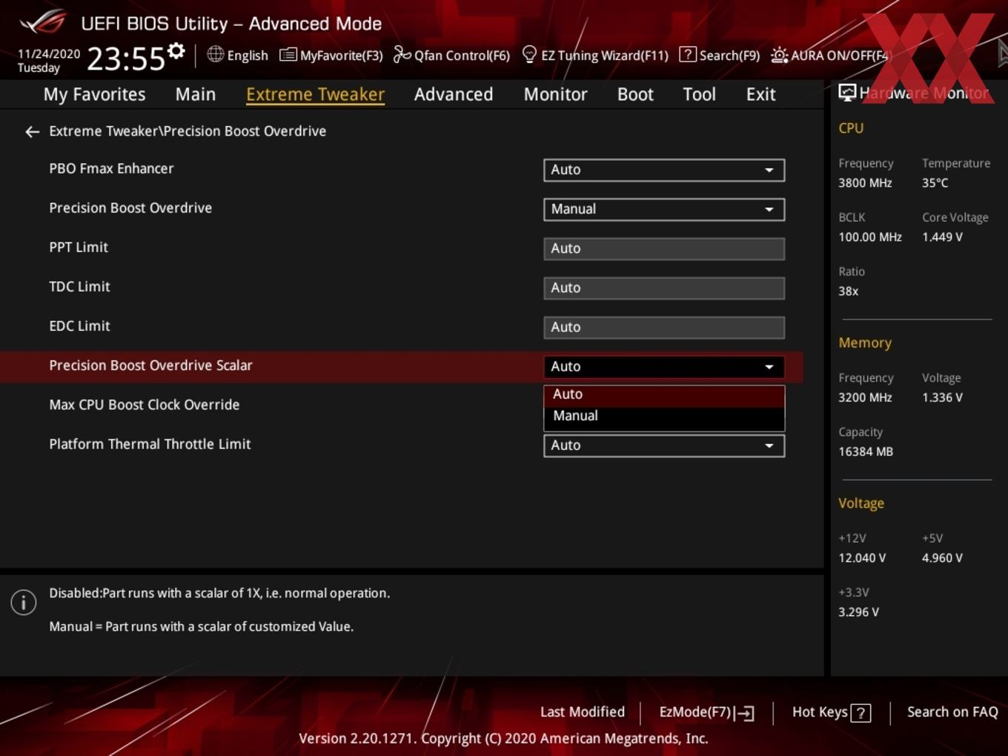Click Last Modified button
Image resolution: width=1008 pixels, height=756 pixels.
click(x=583, y=712)
